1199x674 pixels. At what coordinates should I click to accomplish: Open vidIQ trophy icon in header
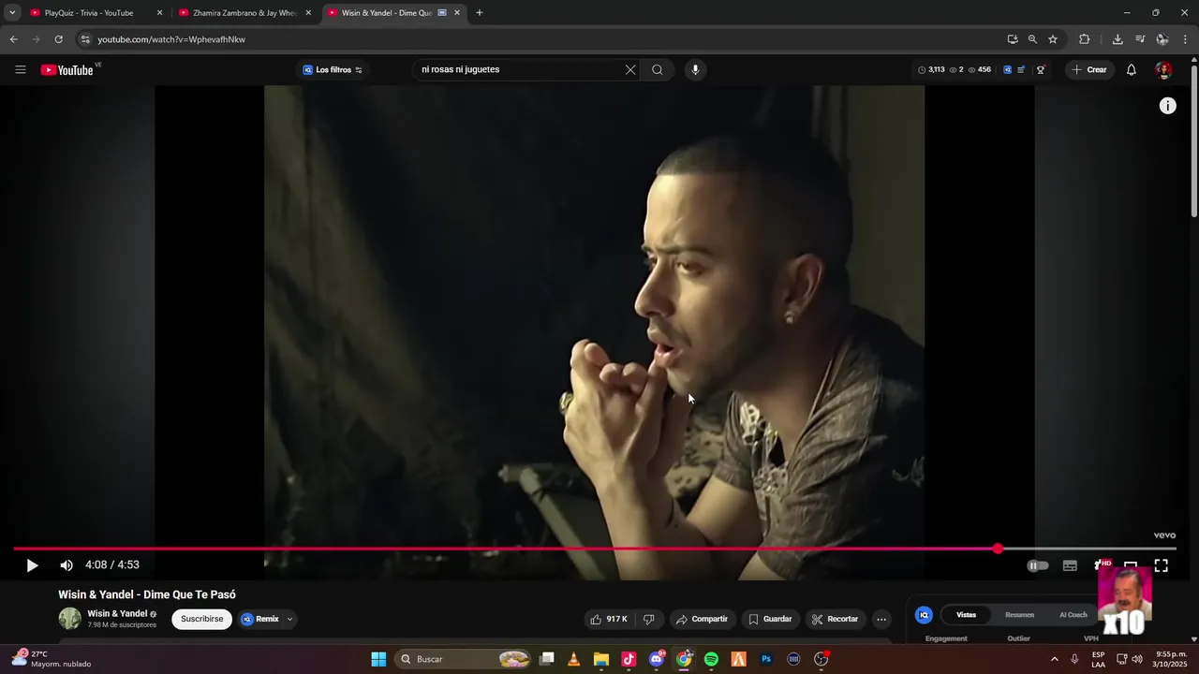1041,70
